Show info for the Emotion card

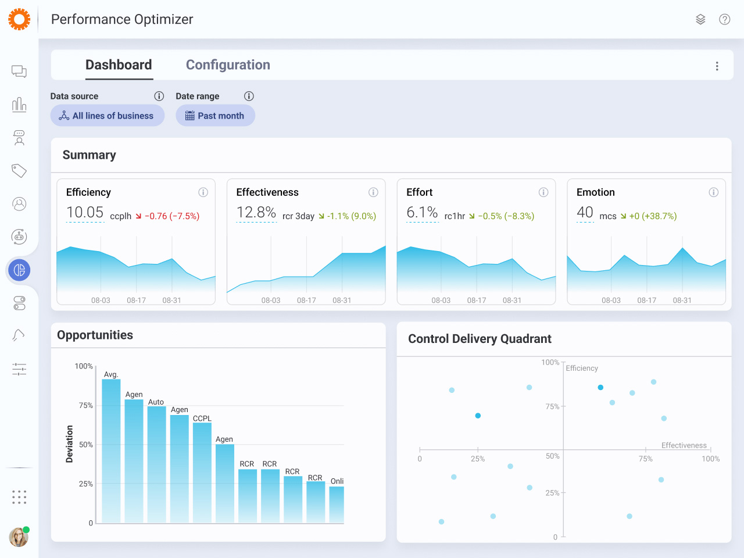point(713,192)
